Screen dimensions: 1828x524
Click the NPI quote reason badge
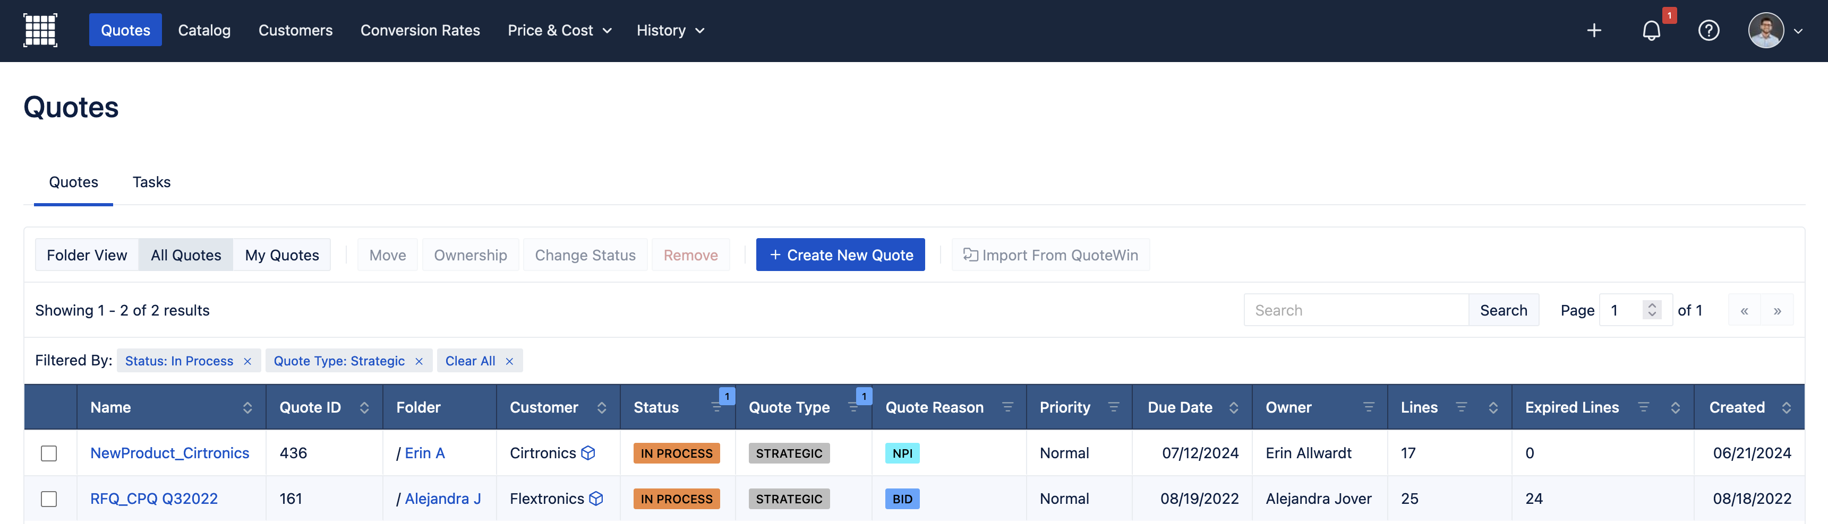(x=902, y=453)
